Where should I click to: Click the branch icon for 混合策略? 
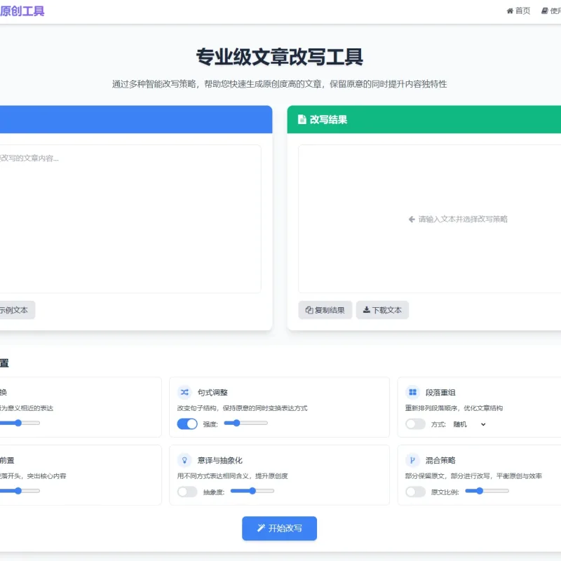pyautogui.click(x=412, y=460)
